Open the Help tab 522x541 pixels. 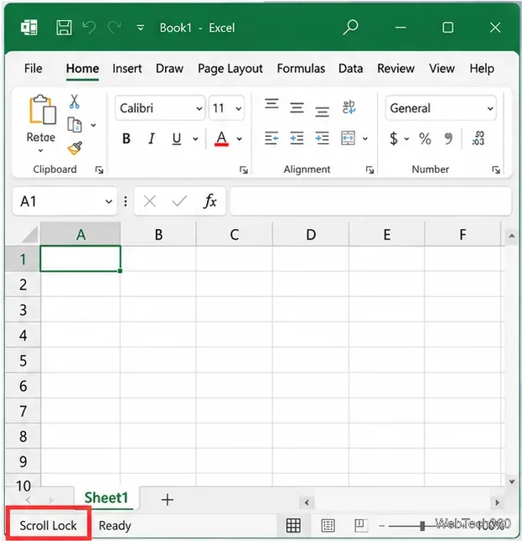(x=482, y=69)
